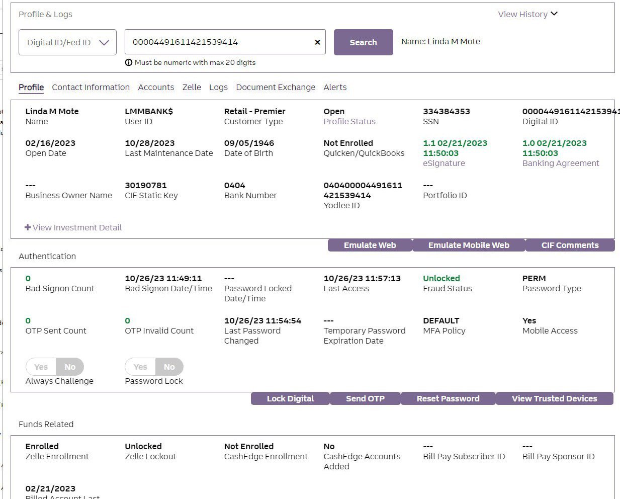Select the SSN value 334384353
620x499 pixels.
(447, 111)
